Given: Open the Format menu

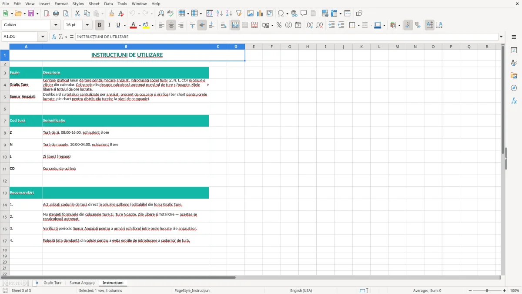Looking at the screenshot, I should tap(61, 3).
